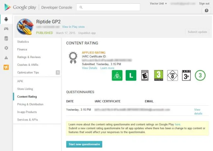The height and width of the screenshot is (151, 213).
Task: Open Crashes & ANRs section
Action: (28, 65)
